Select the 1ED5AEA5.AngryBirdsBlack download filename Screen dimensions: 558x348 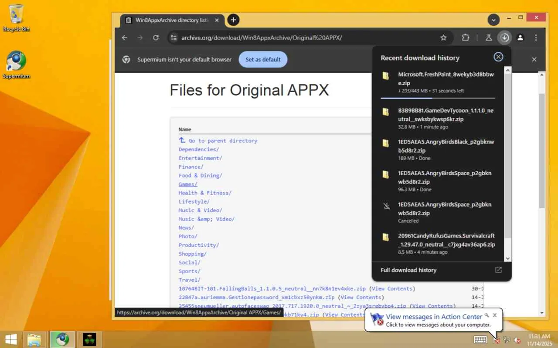click(446, 146)
